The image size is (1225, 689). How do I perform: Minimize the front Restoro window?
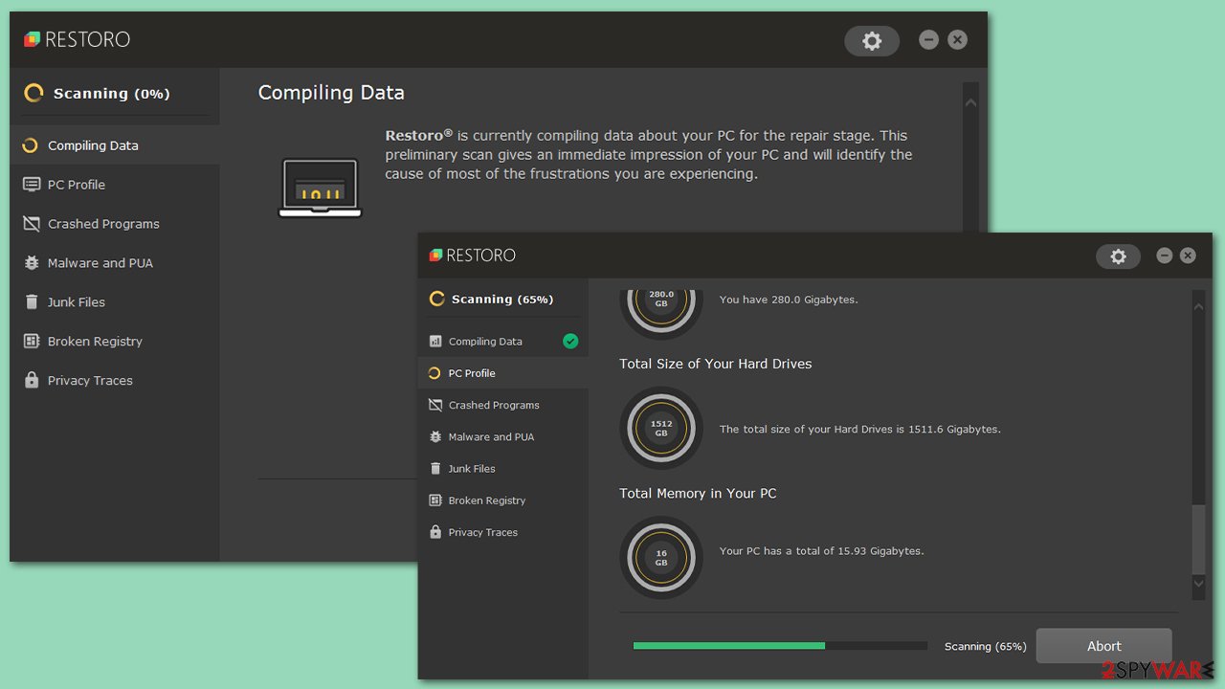tap(1164, 256)
